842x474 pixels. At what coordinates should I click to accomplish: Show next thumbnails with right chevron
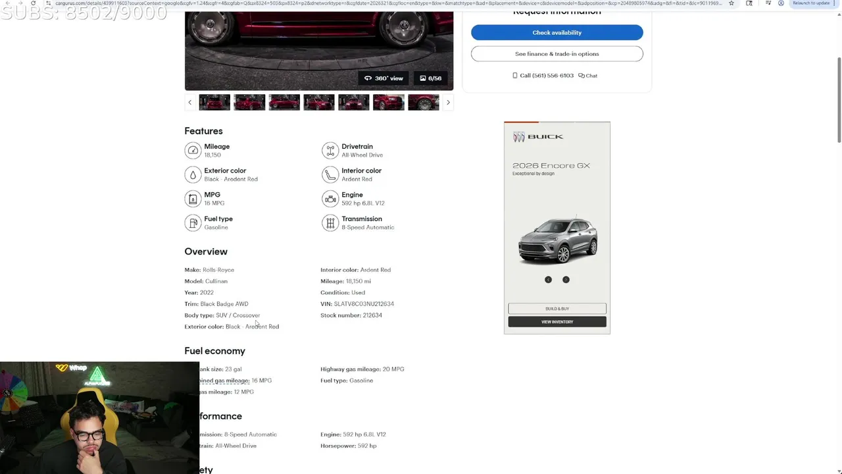click(448, 102)
